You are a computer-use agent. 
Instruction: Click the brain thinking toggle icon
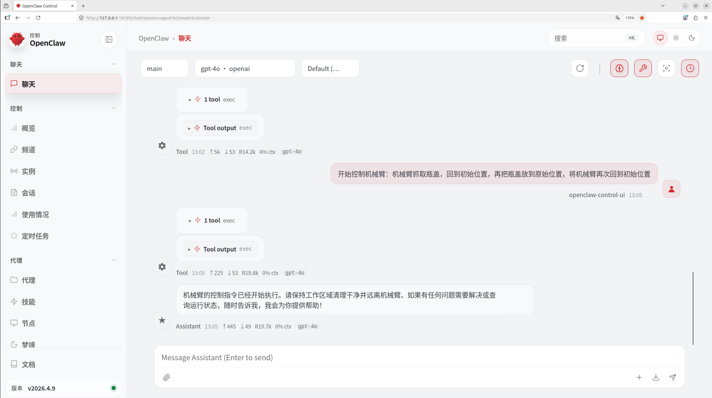click(x=619, y=68)
